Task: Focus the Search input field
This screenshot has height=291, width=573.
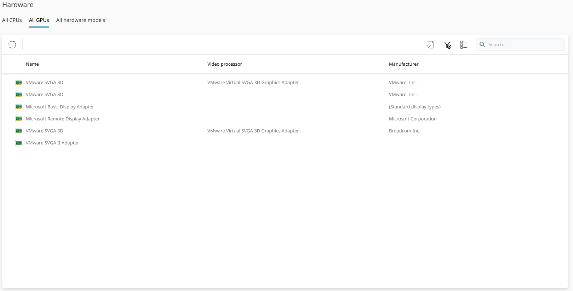Action: coord(520,44)
